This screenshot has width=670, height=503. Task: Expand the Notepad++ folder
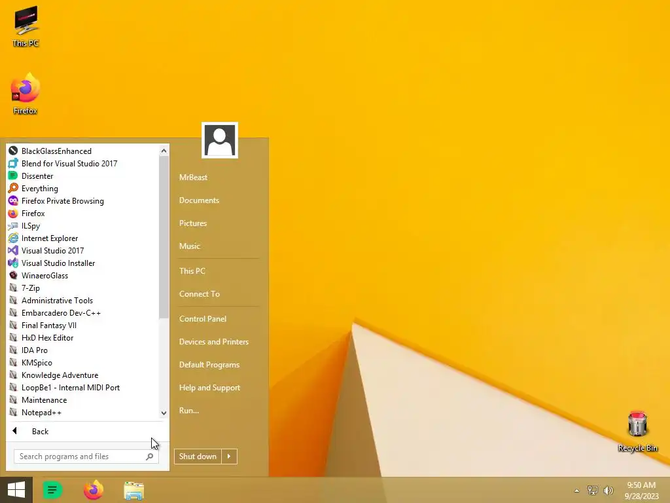[x=35, y=412]
